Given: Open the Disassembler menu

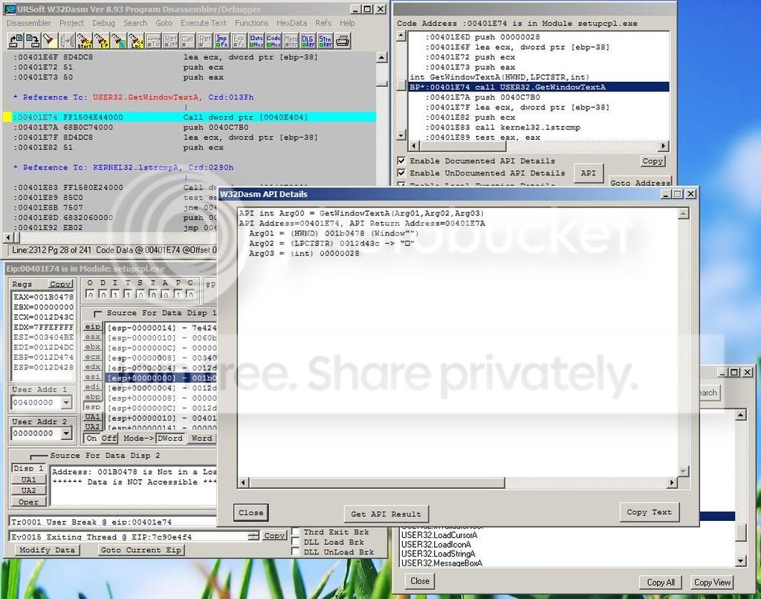Looking at the screenshot, I should click(x=29, y=23).
